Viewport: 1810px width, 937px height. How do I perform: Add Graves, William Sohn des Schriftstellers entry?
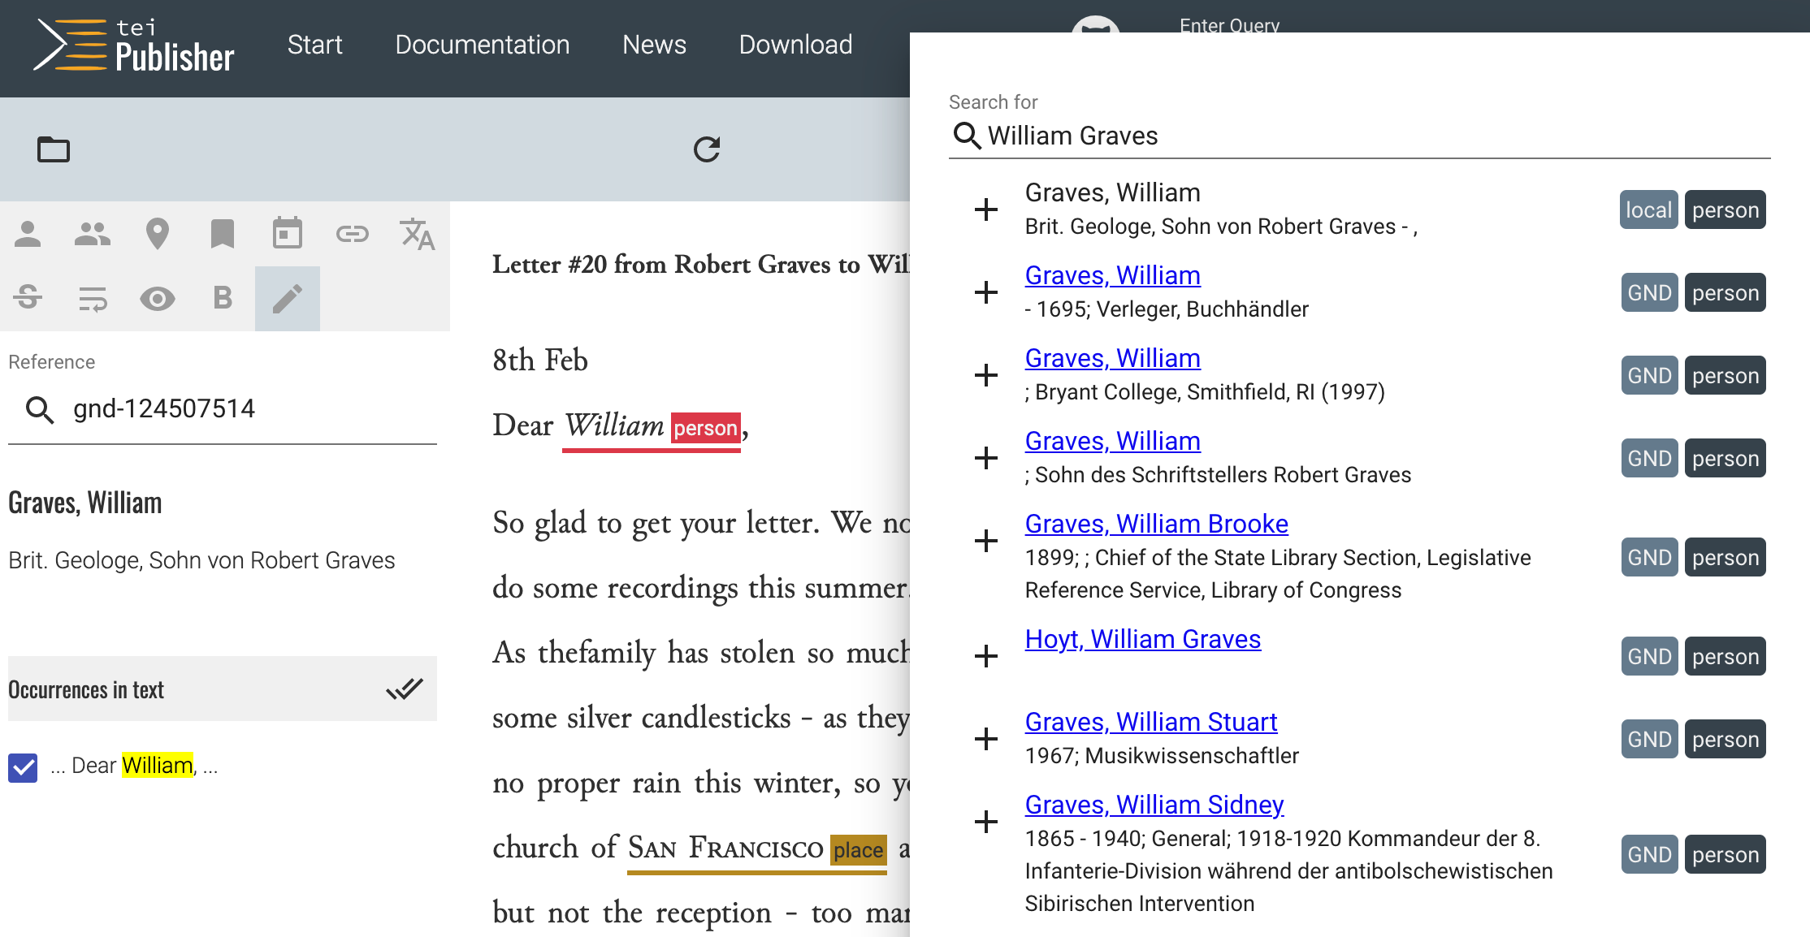(986, 458)
